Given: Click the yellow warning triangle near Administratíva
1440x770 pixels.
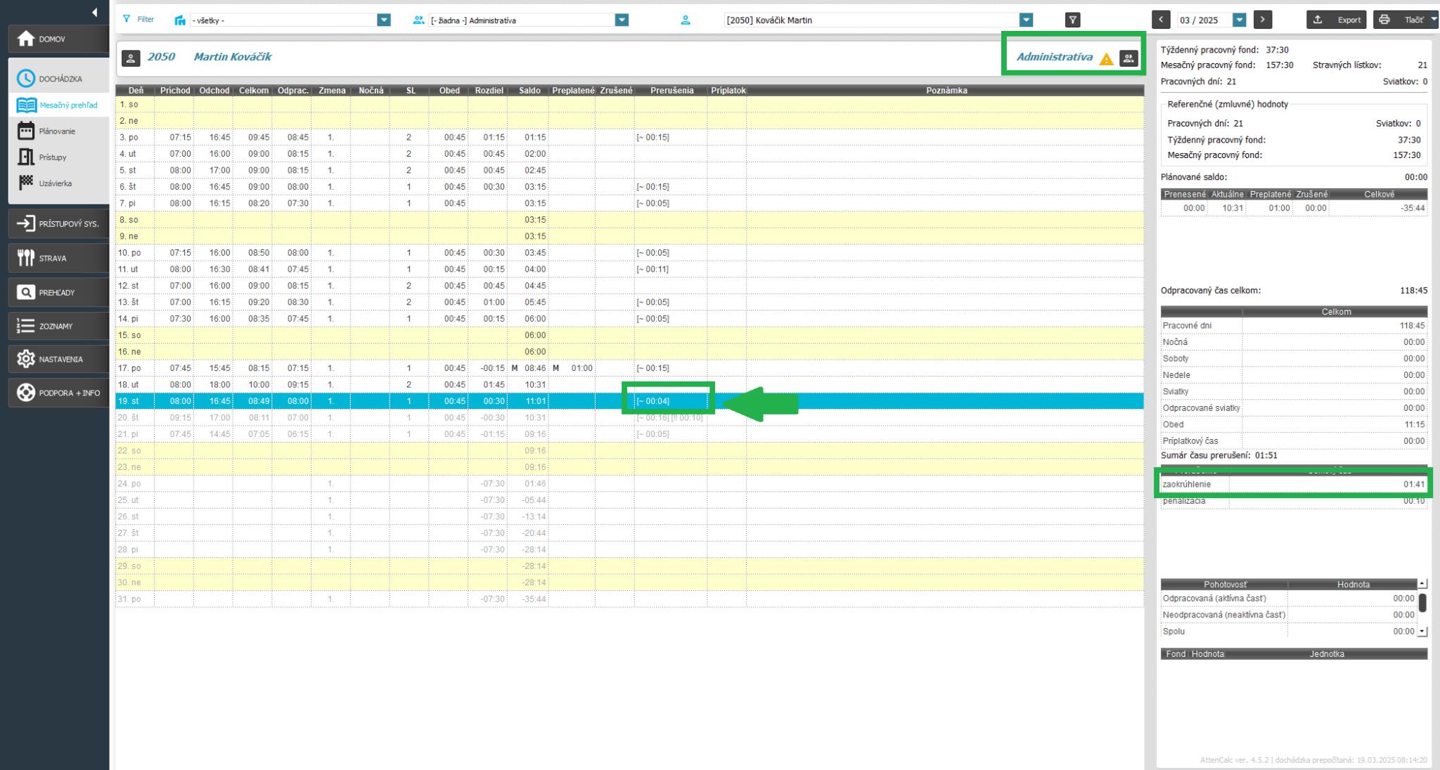Looking at the screenshot, I should click(1106, 59).
